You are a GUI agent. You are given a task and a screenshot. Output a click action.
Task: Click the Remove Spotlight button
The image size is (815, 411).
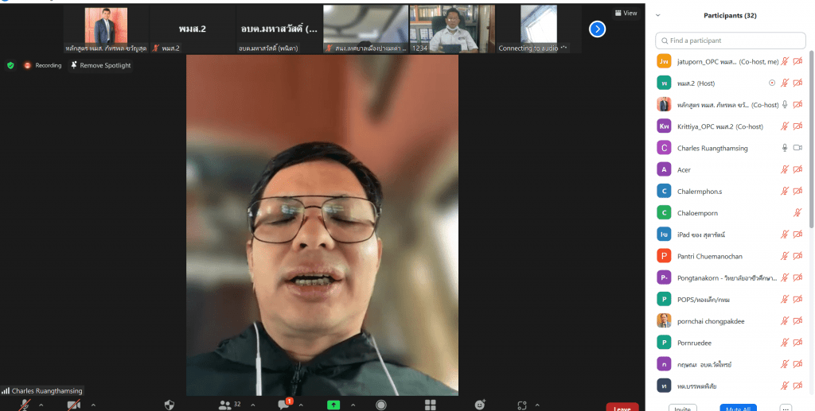pos(101,65)
